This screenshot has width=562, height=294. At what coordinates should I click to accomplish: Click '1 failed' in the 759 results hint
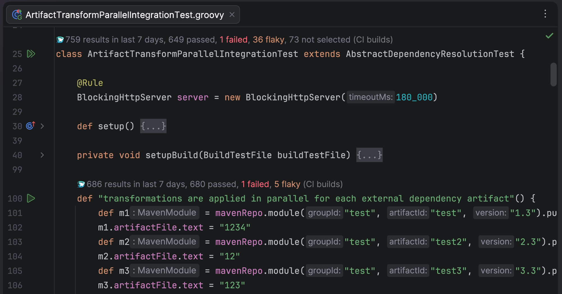[x=234, y=40]
